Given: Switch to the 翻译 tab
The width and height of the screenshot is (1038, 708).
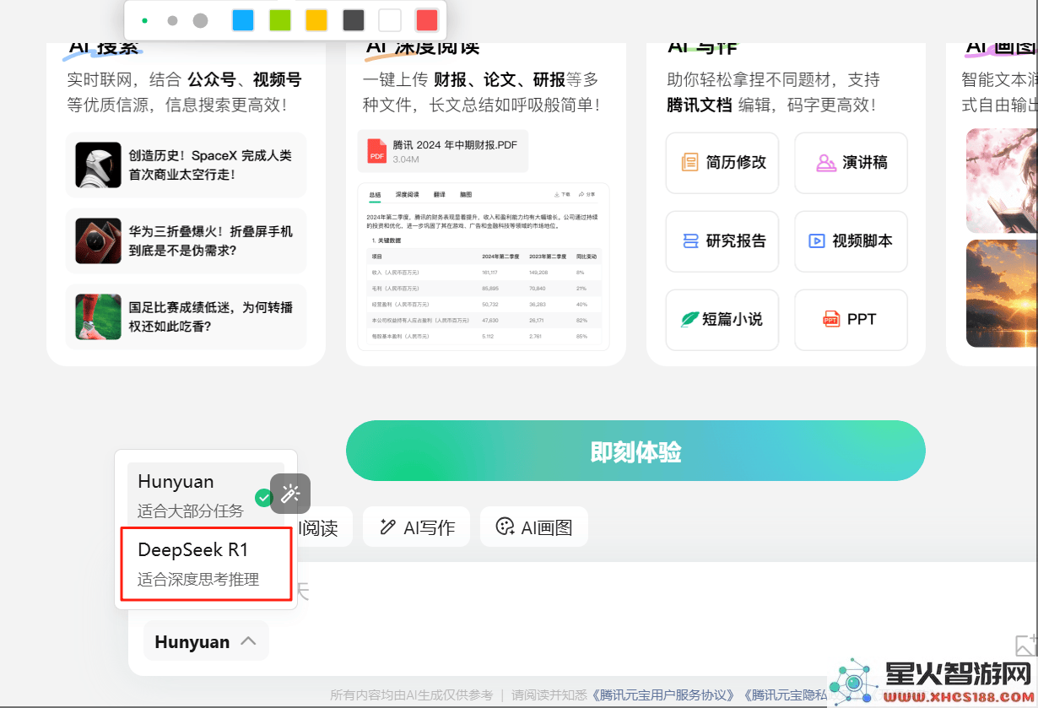Looking at the screenshot, I should point(440,194).
